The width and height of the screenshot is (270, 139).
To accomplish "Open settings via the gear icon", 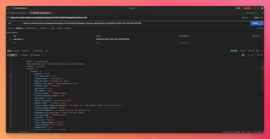I will [x=258, y=8].
